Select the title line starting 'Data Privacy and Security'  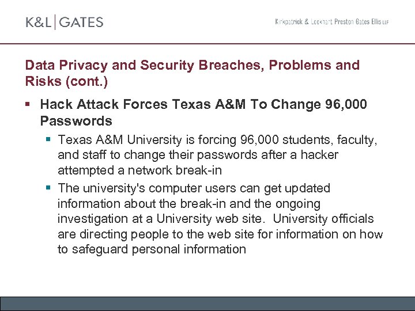pos(192,65)
